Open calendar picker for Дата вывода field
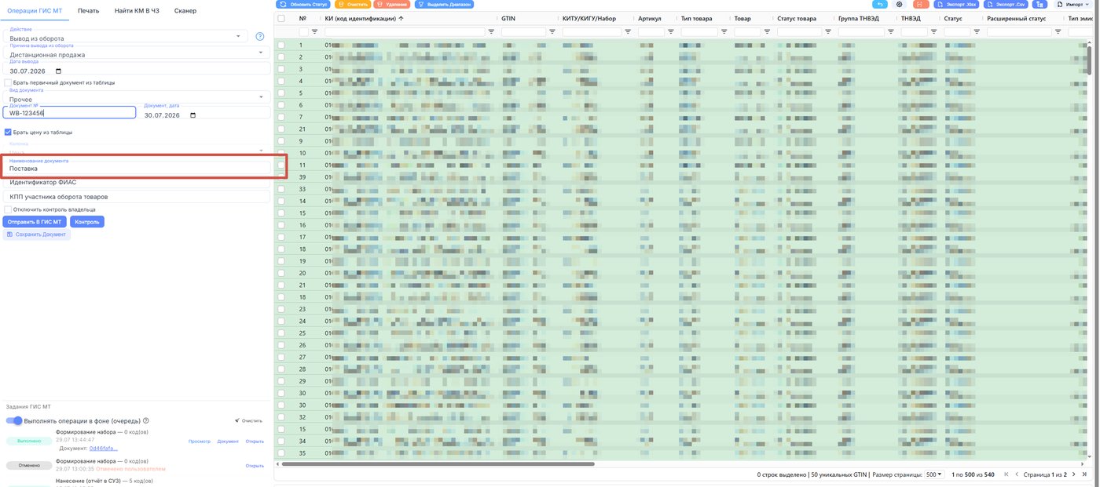This screenshot has width=1100, height=487. click(x=58, y=71)
